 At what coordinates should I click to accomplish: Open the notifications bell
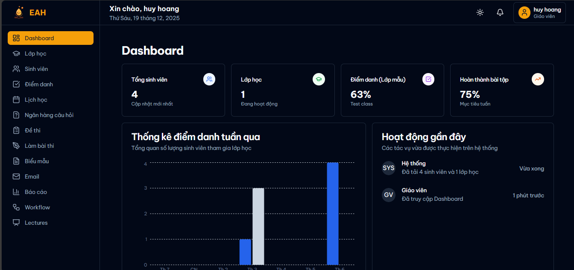tap(500, 12)
